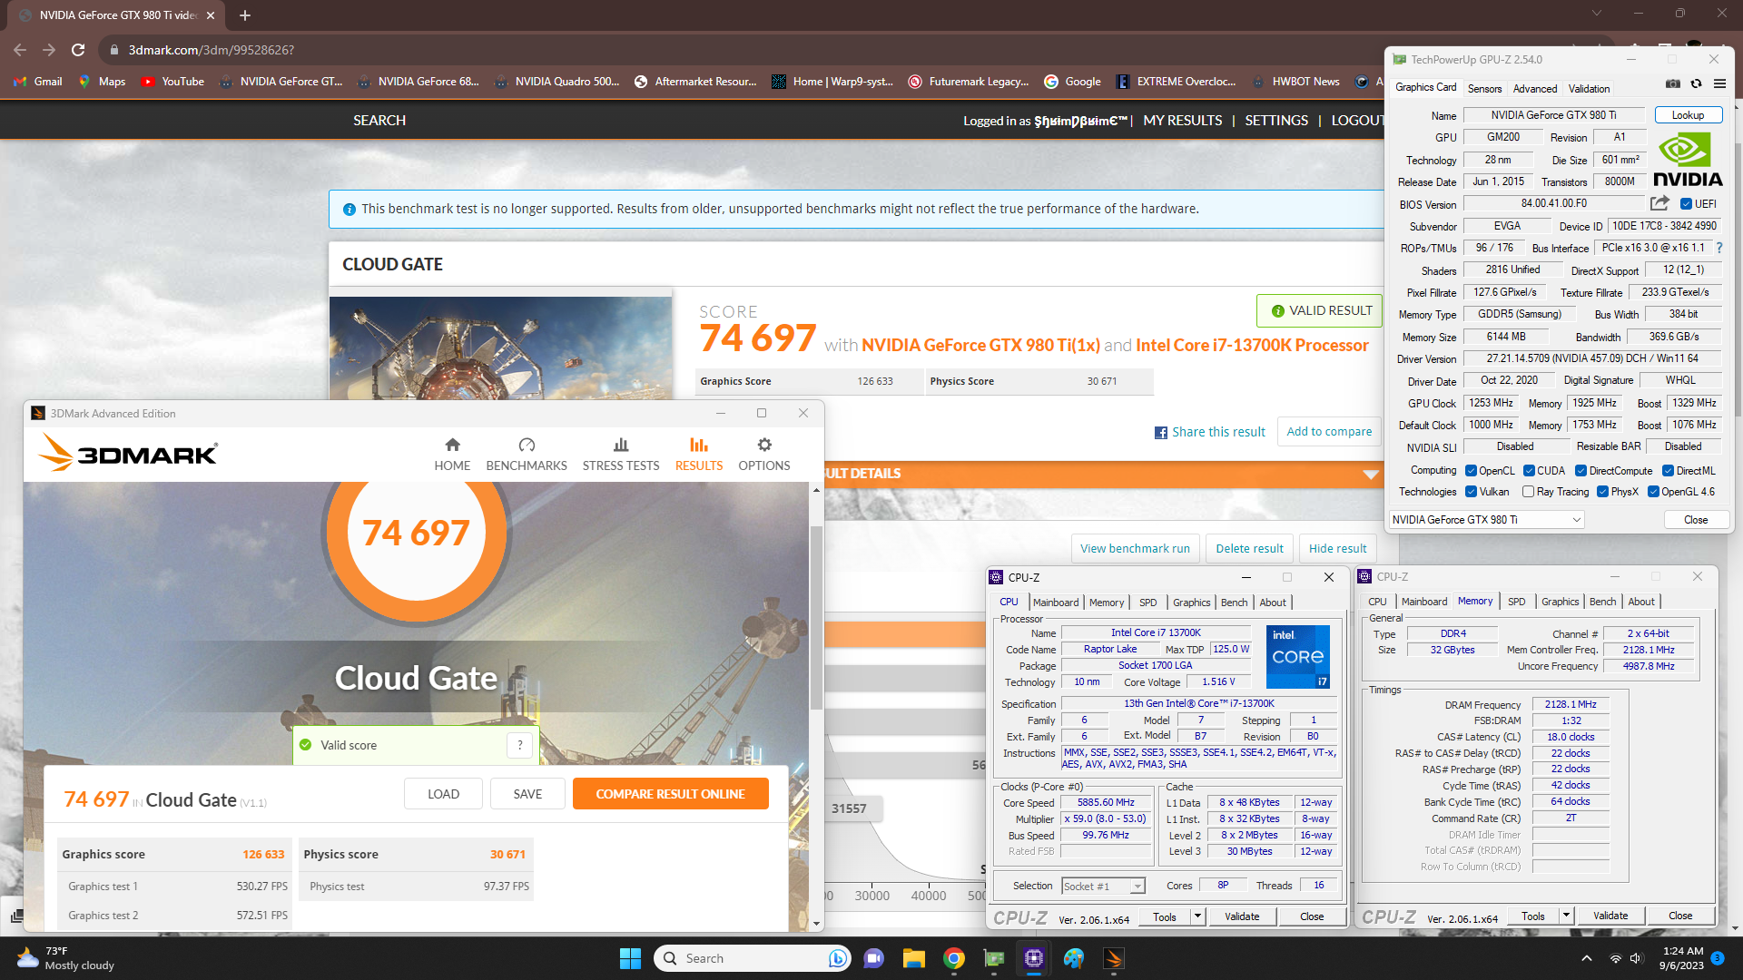This screenshot has height=980, width=1743.
Task: Open the CPU-Z taskbar icon
Action: 1034,958
